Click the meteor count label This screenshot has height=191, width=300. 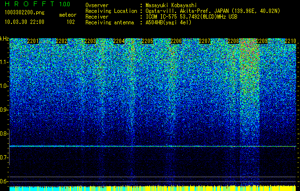68,15
